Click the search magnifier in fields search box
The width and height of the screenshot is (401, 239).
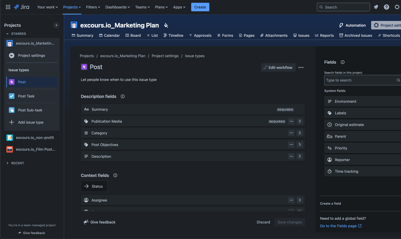point(398,80)
